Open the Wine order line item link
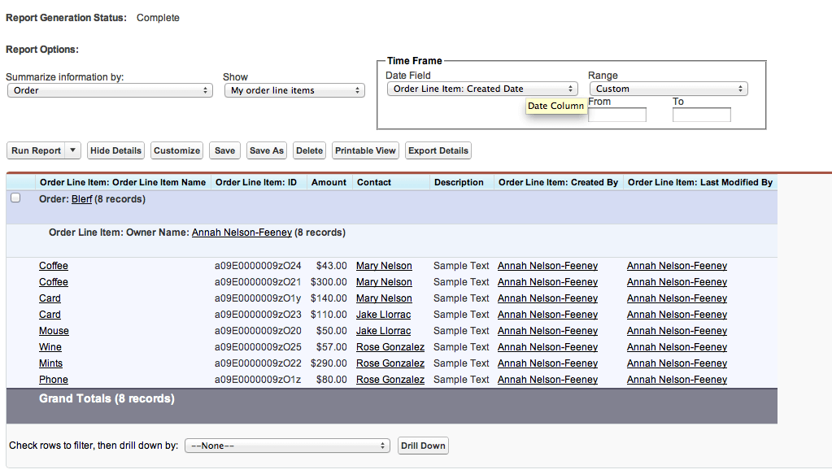This screenshot has width=832, height=474. click(x=50, y=347)
